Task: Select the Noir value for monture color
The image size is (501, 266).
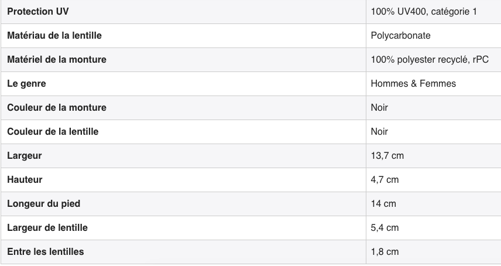Action: click(379, 107)
